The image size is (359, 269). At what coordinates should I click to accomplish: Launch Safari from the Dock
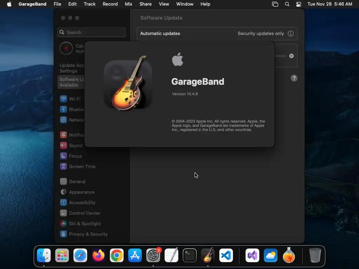(80, 255)
